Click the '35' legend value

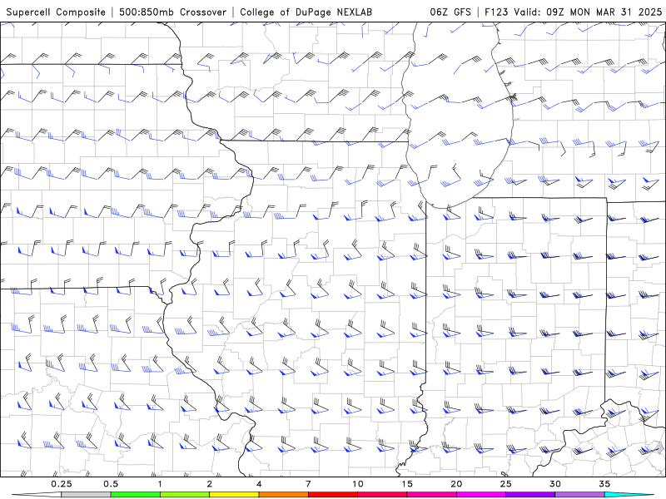[604, 484]
